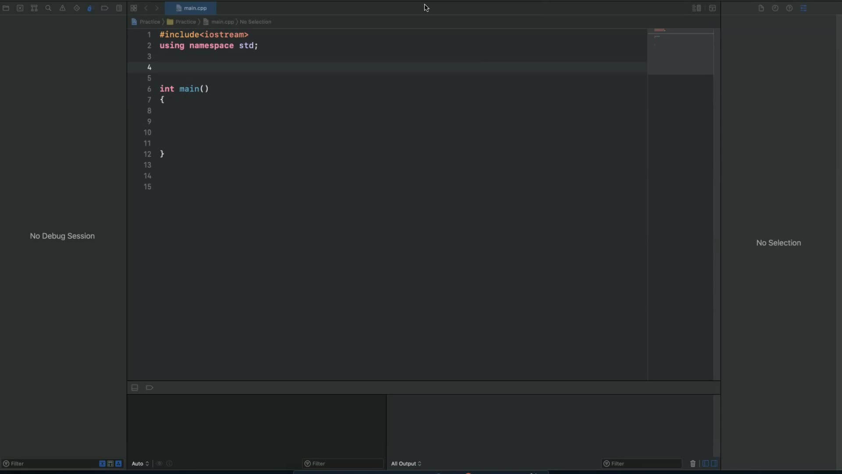The width and height of the screenshot is (842, 474).
Task: Toggle the variables view eye icon
Action: (159, 463)
